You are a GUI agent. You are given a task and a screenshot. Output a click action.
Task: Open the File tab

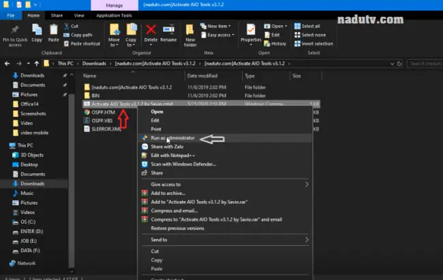pyautogui.click(x=11, y=16)
